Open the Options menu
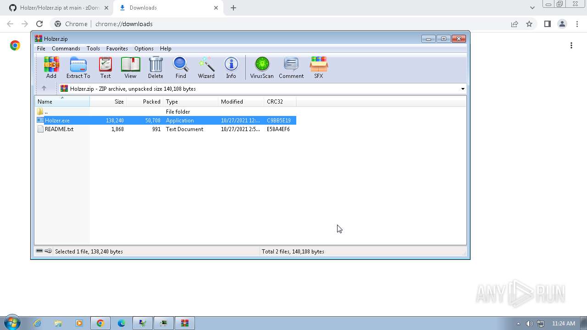Image resolution: width=587 pixels, height=330 pixels. point(144,49)
